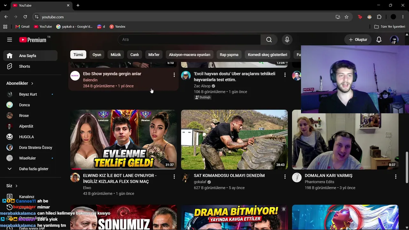Open options for Ebo Show video
409x230 pixels.
(x=174, y=75)
